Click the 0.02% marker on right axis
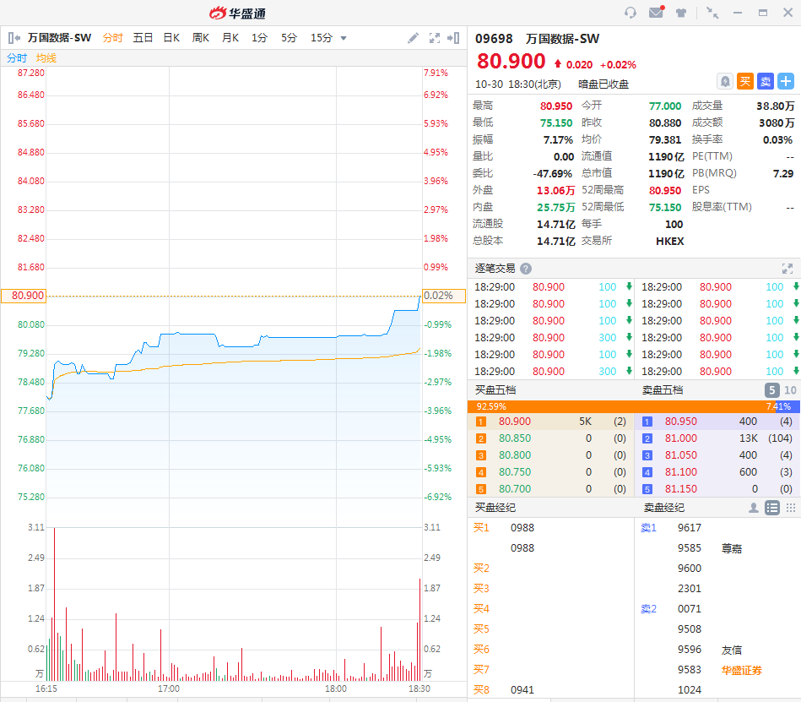Viewport: 801px width, 702px height. tap(443, 296)
